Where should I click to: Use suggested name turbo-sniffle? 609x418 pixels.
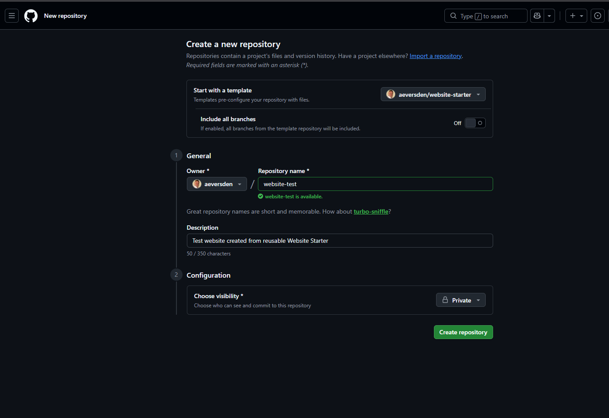click(x=371, y=211)
